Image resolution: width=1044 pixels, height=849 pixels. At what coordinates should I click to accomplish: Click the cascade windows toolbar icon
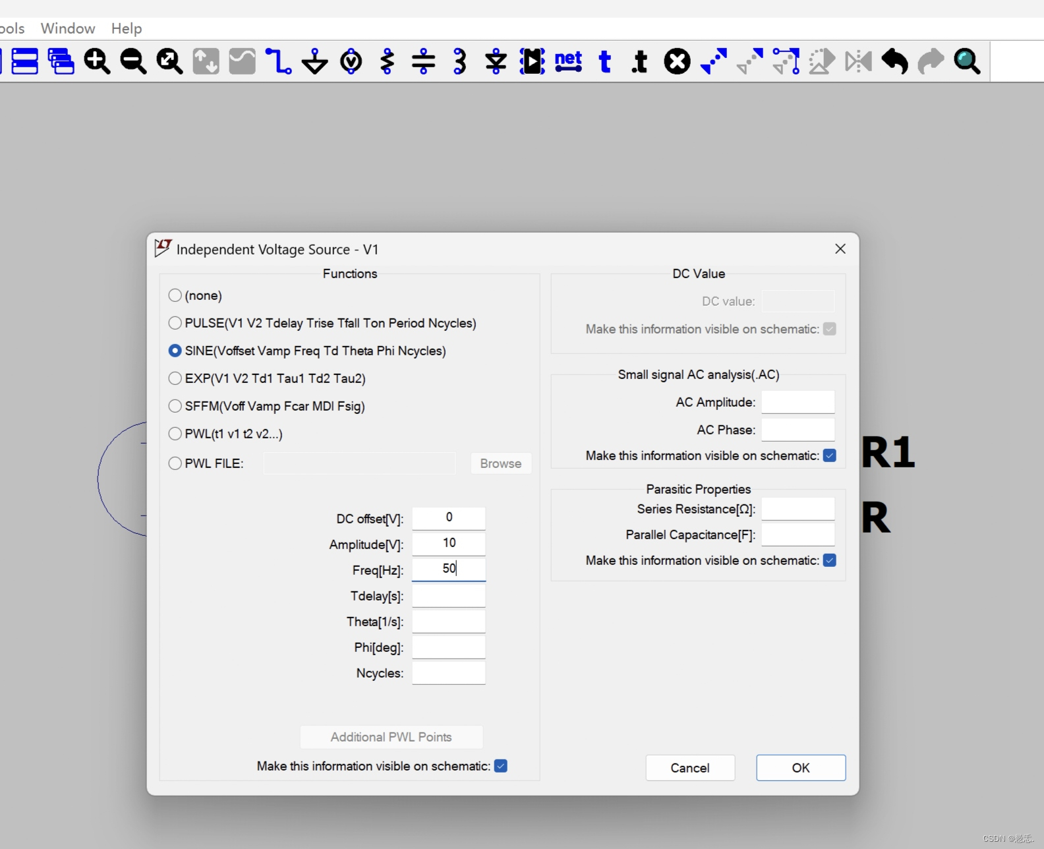[x=61, y=61]
